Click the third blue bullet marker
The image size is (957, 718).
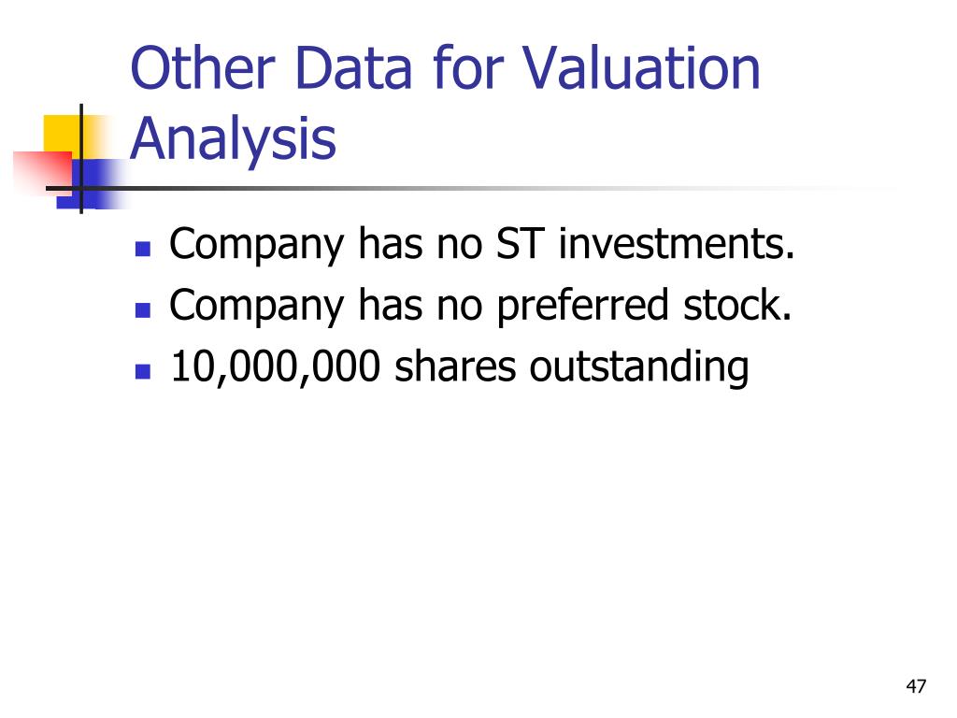pyautogui.click(x=143, y=371)
